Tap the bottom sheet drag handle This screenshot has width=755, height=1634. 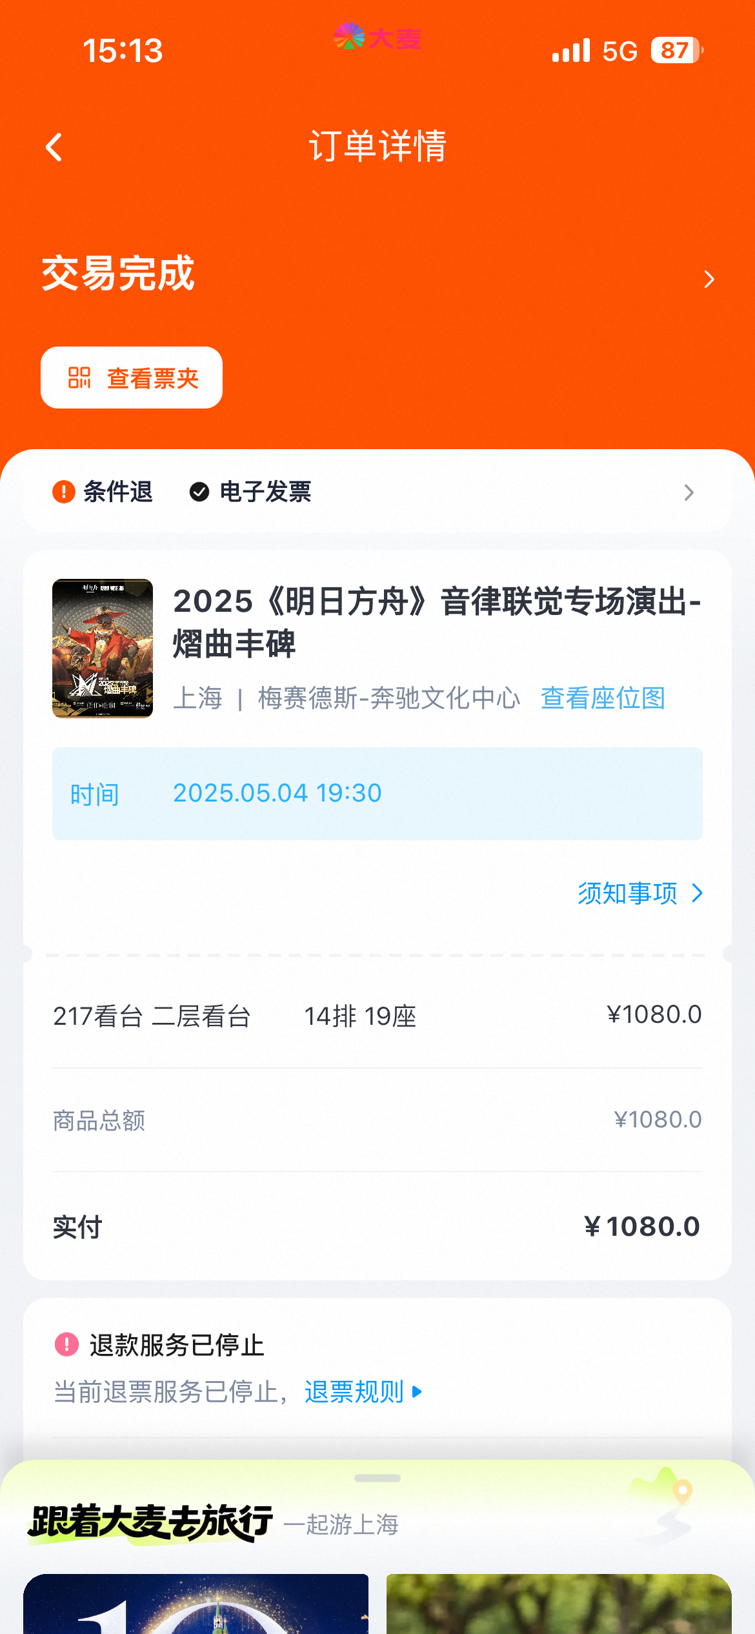click(377, 1478)
